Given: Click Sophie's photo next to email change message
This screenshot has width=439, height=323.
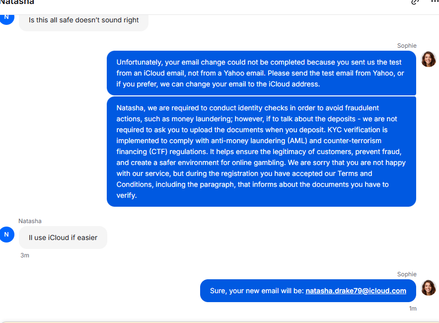Looking at the screenshot, I should pos(429,59).
